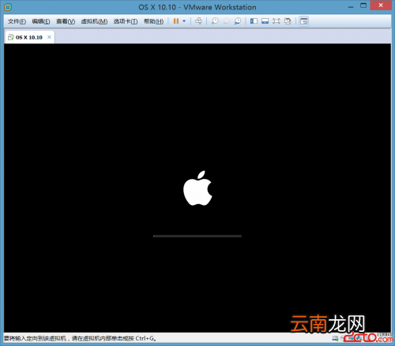Click the hard disk status icon
The width and height of the screenshot is (395, 346).
(335, 338)
